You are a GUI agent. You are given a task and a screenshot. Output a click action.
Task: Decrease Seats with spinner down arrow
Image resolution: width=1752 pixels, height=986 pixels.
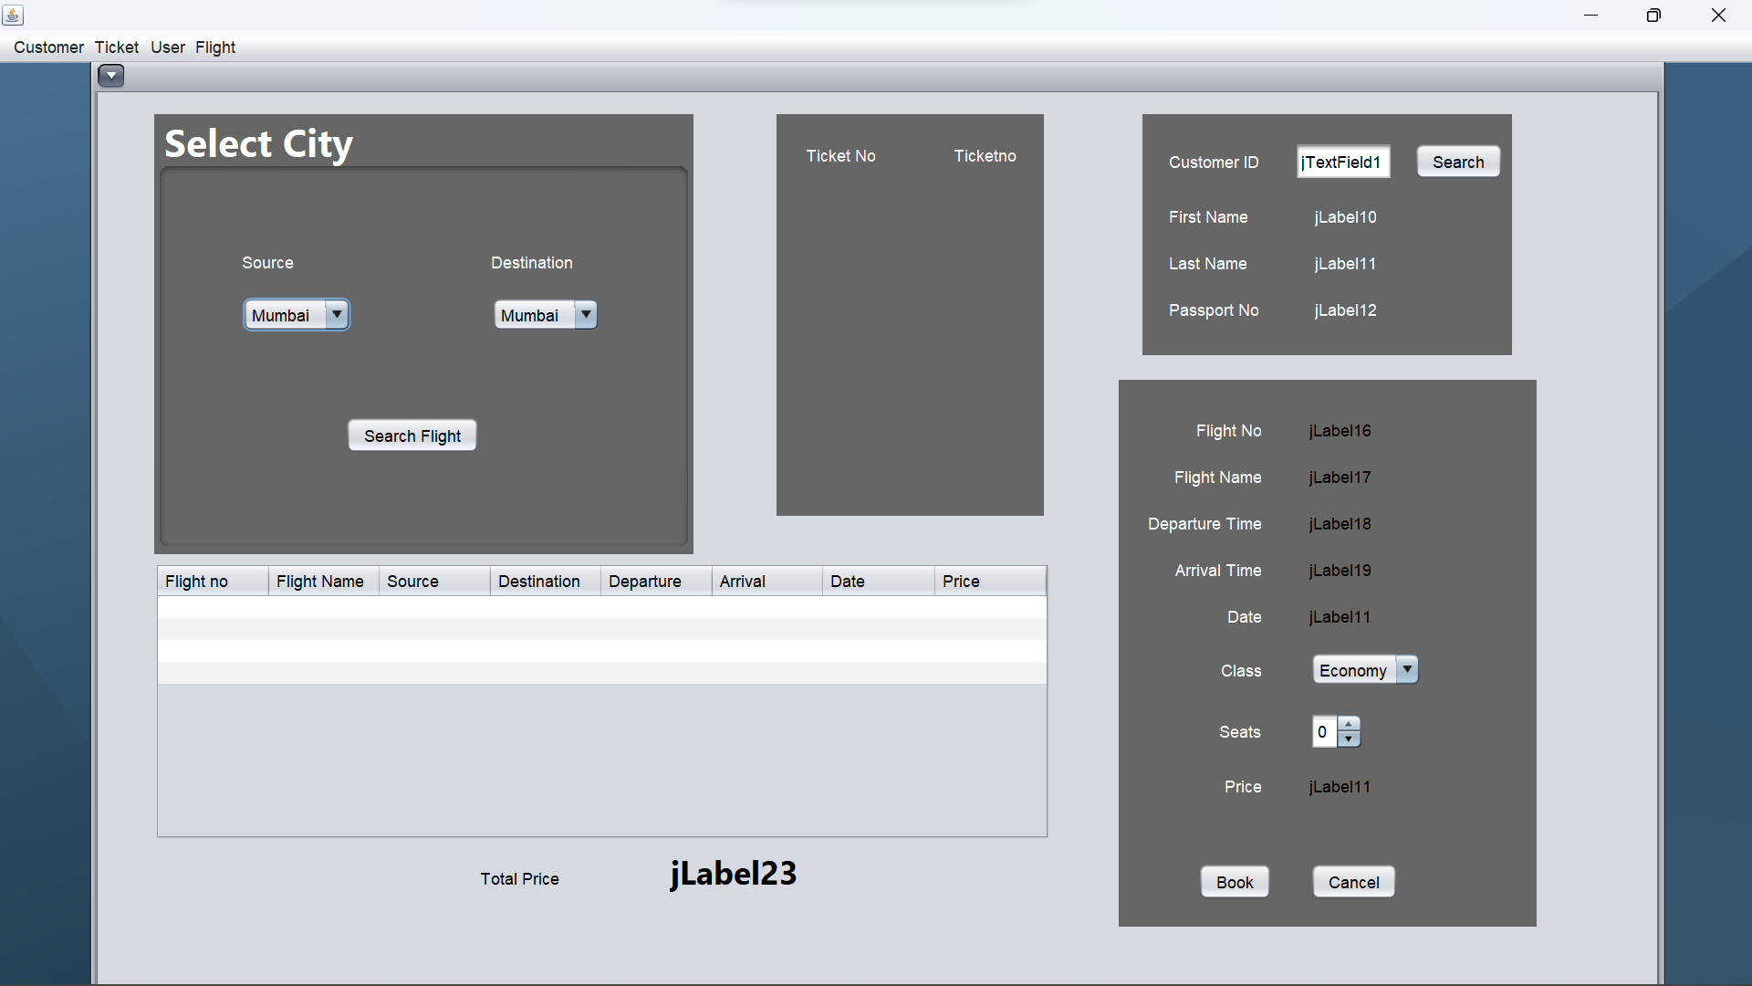click(x=1349, y=739)
